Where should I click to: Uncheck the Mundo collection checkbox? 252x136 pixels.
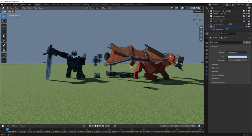coord(244,14)
